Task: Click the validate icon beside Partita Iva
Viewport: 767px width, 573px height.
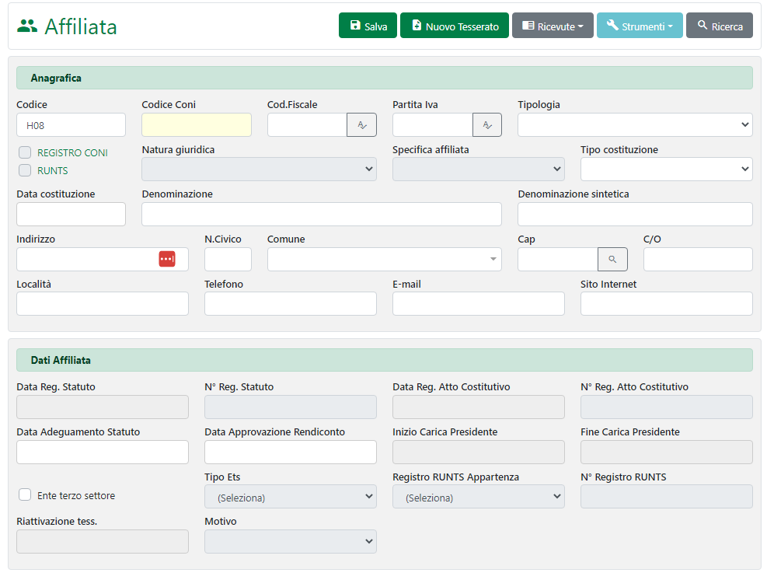Action: [487, 125]
